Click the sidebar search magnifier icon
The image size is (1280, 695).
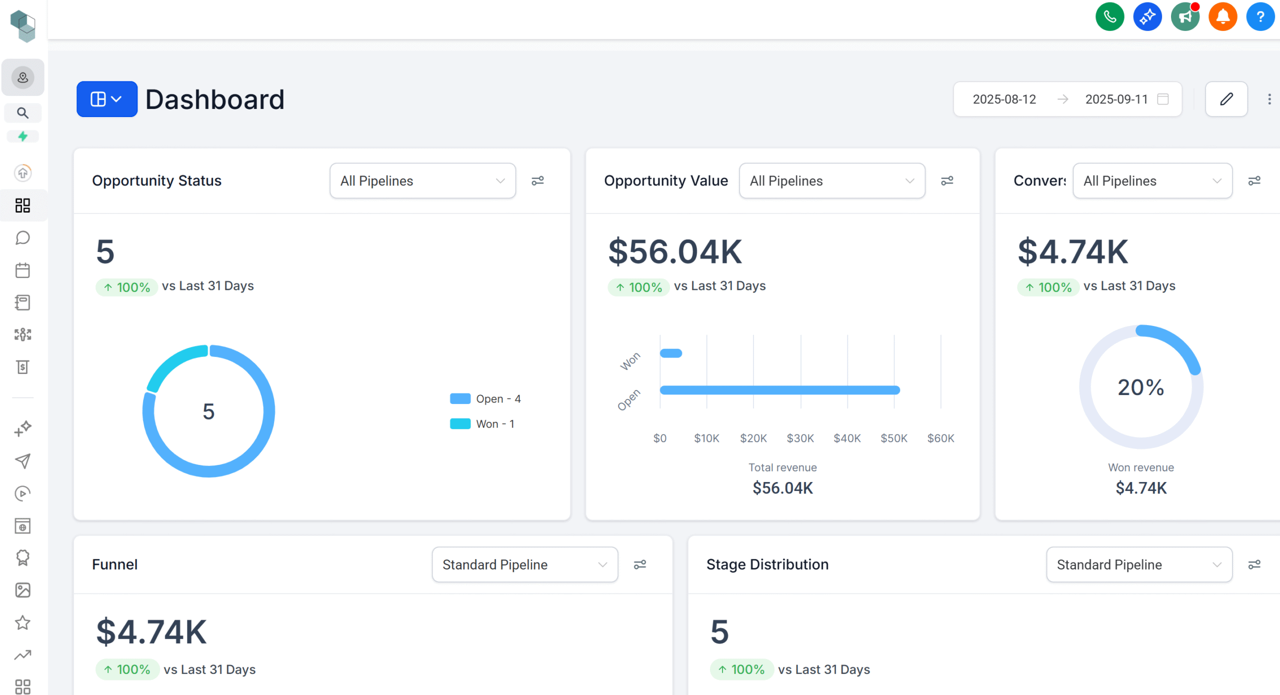click(x=22, y=113)
